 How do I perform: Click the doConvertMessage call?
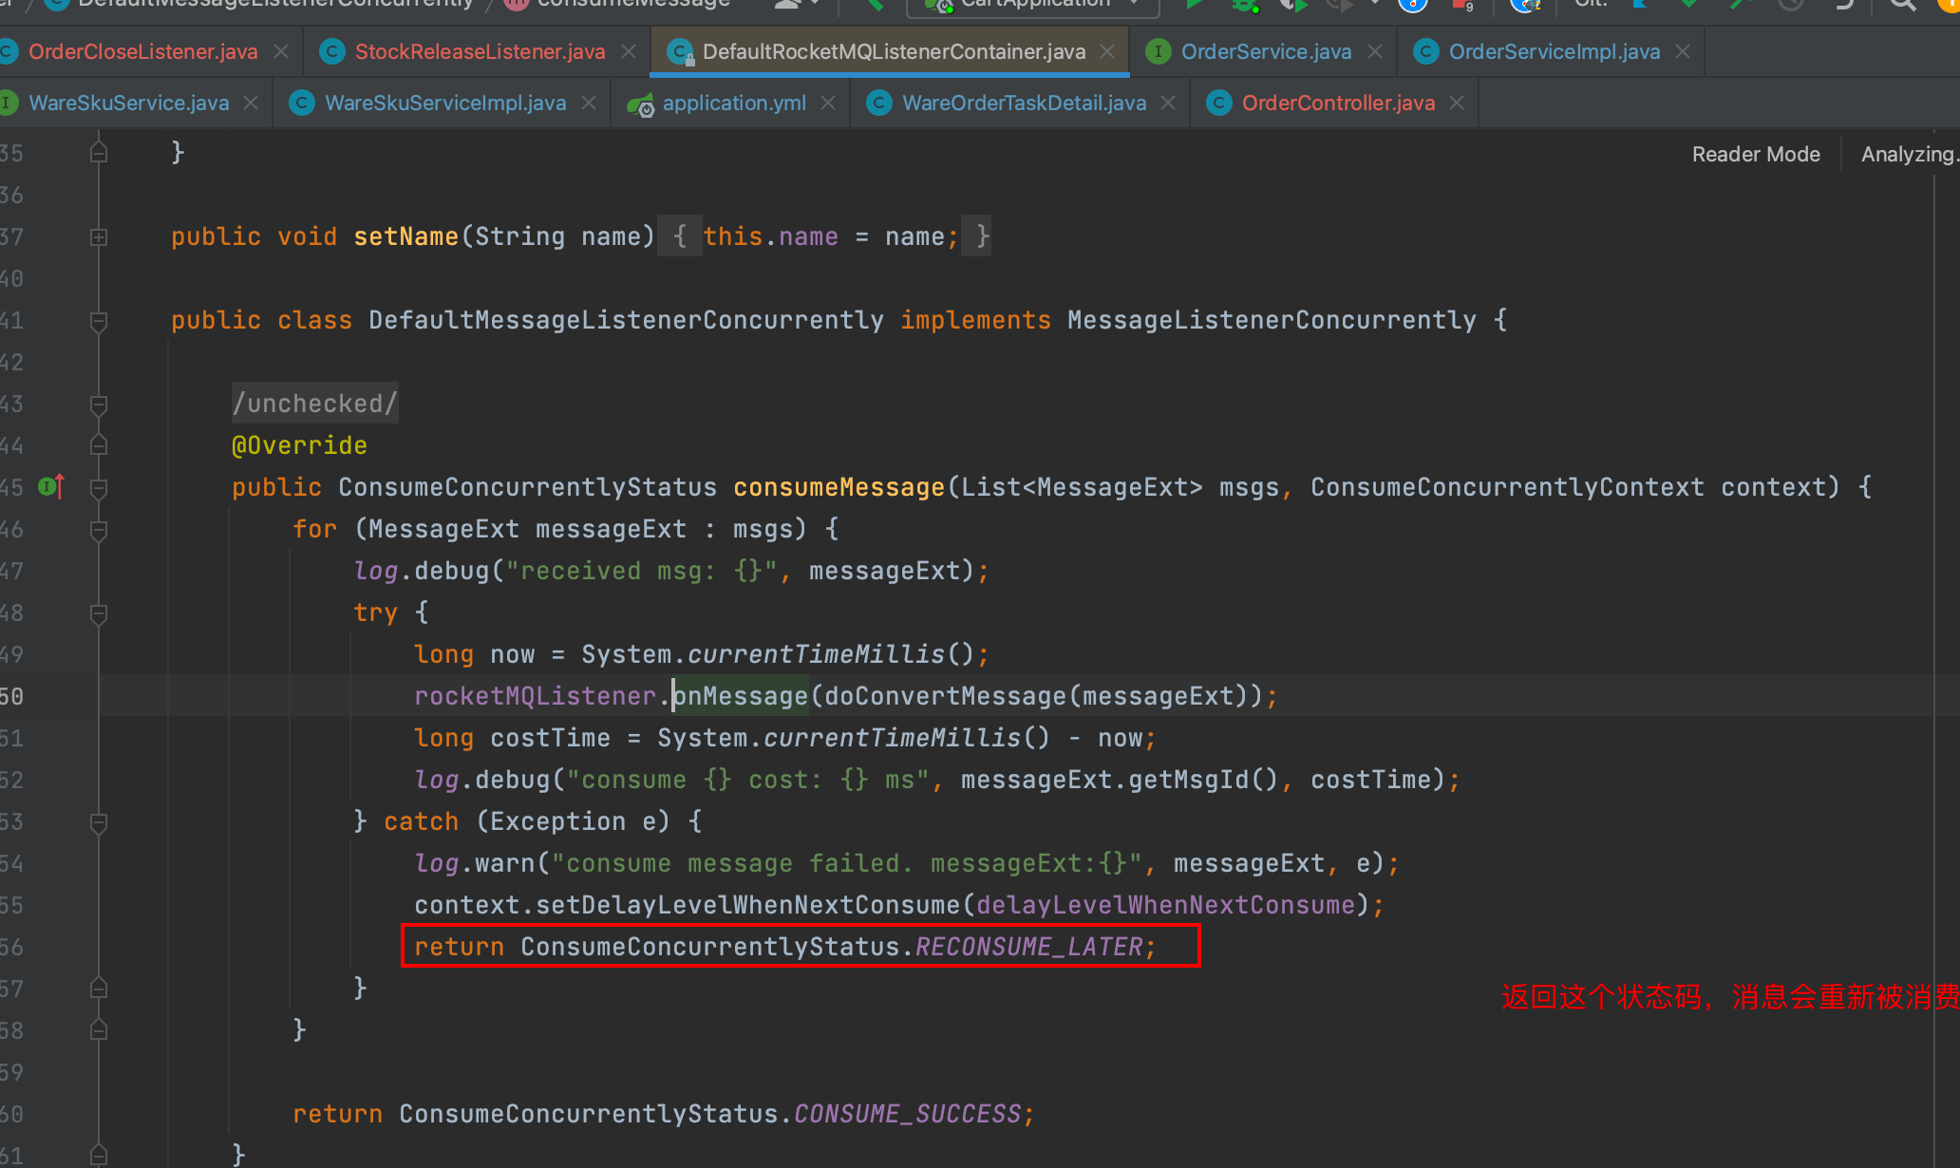(946, 696)
